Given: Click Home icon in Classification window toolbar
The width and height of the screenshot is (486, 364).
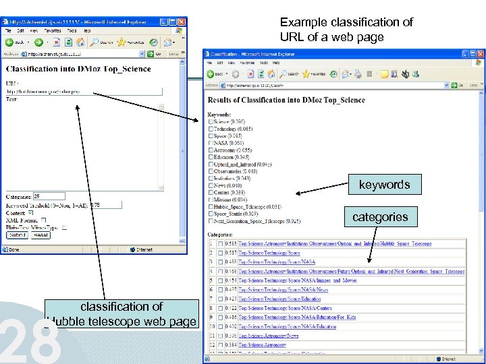Looking at the screenshot, I should coord(271,74).
